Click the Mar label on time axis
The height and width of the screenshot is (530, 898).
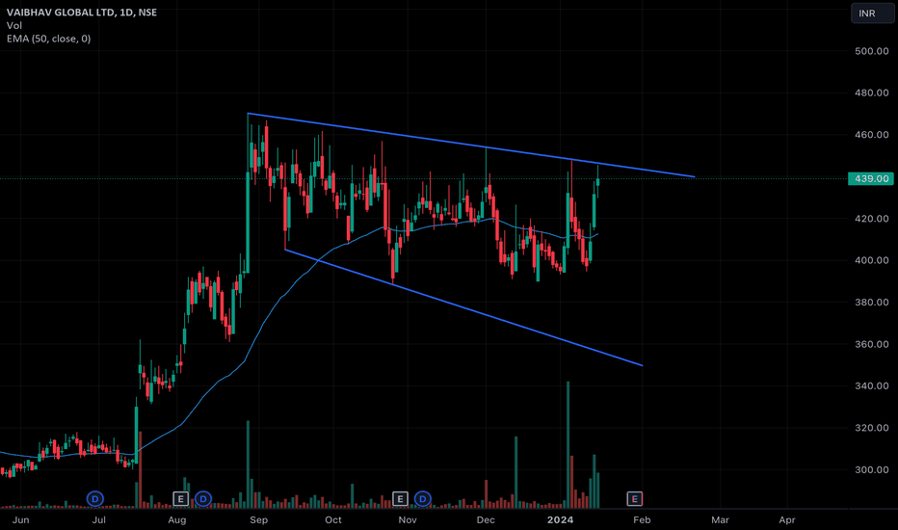(x=720, y=519)
